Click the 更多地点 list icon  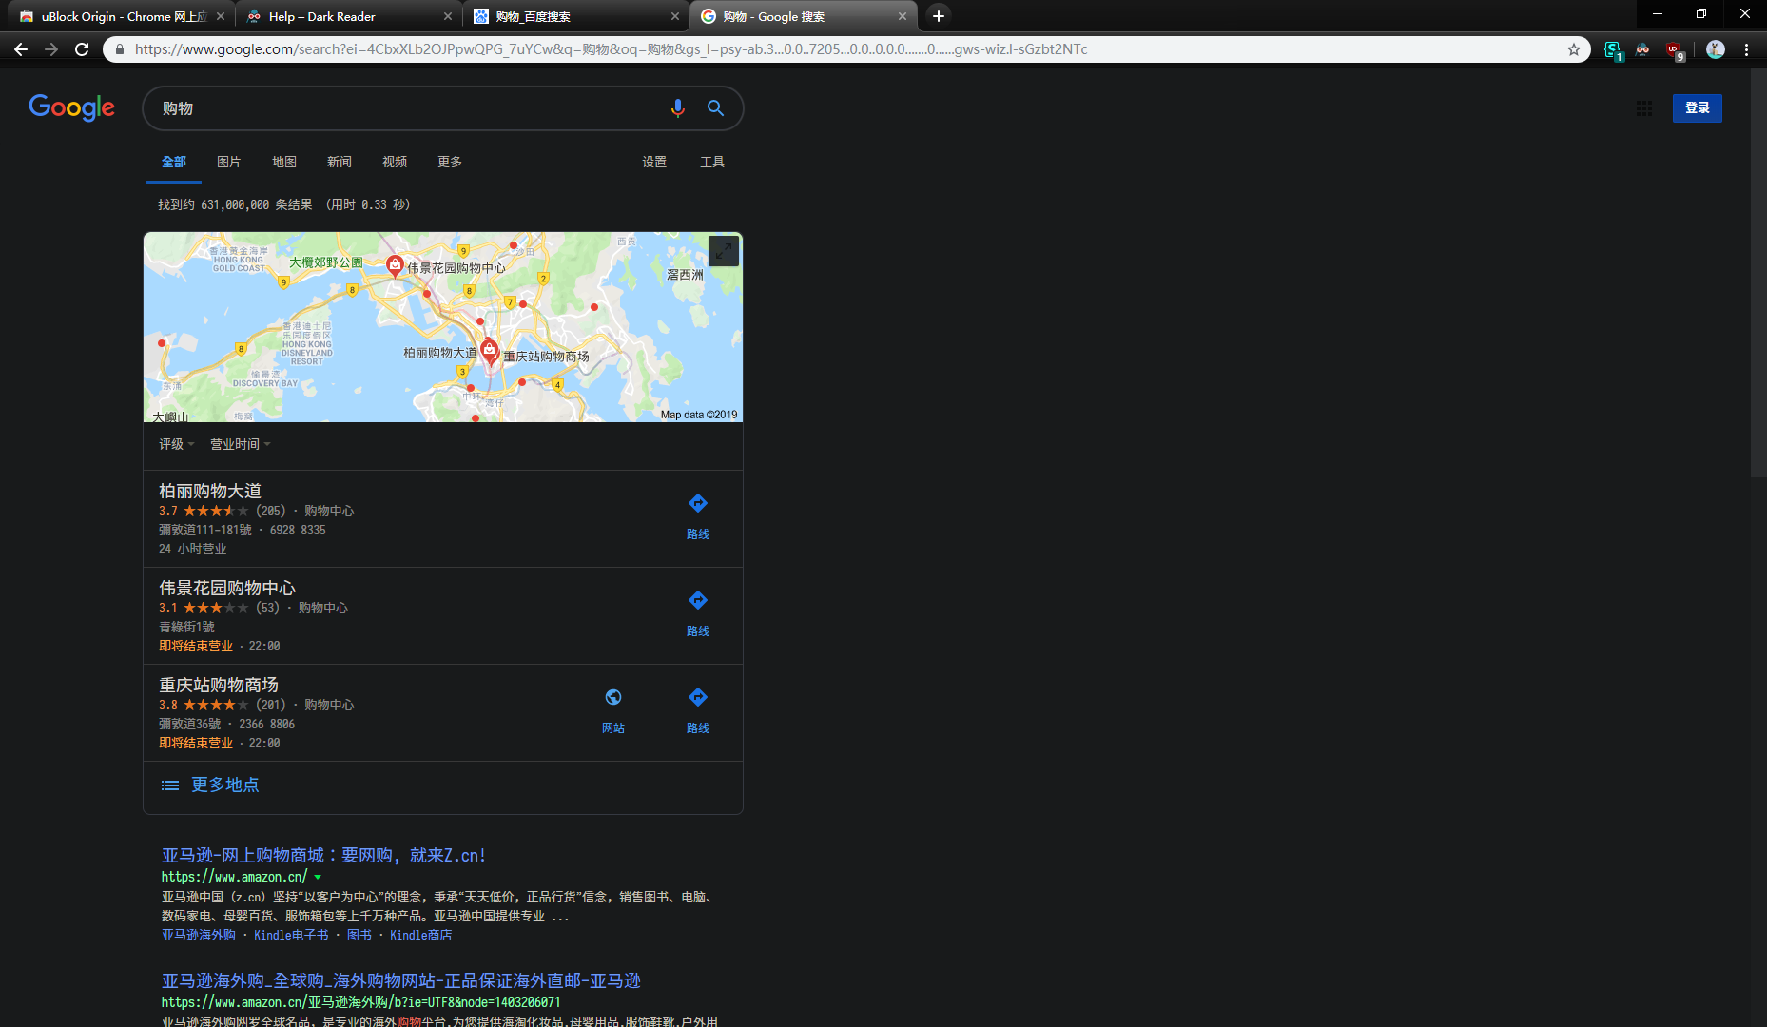170,785
